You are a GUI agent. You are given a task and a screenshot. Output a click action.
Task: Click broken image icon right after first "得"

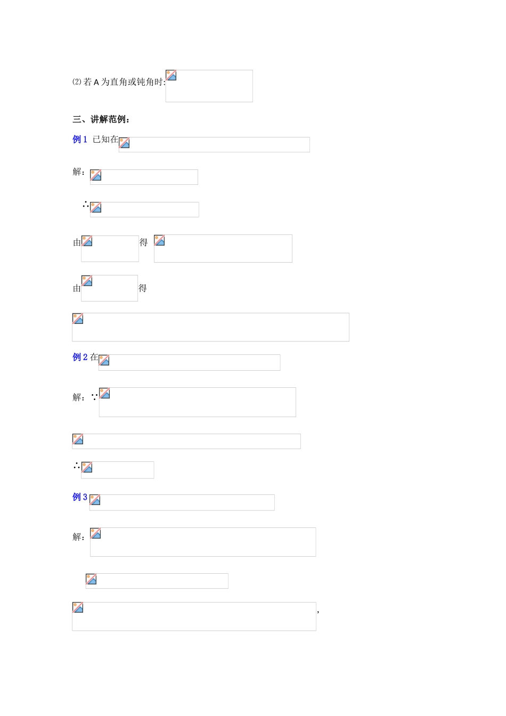click(x=159, y=240)
